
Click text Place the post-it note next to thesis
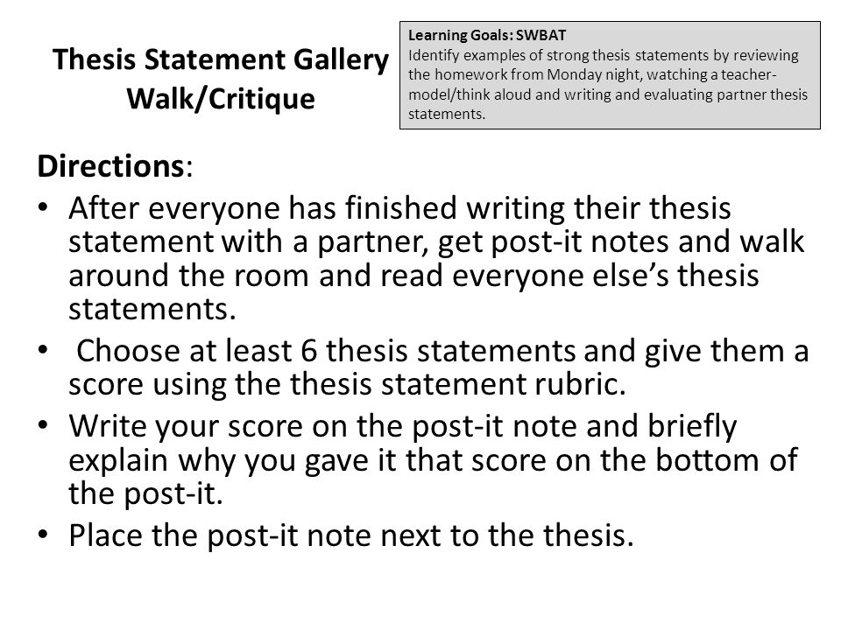351,535
